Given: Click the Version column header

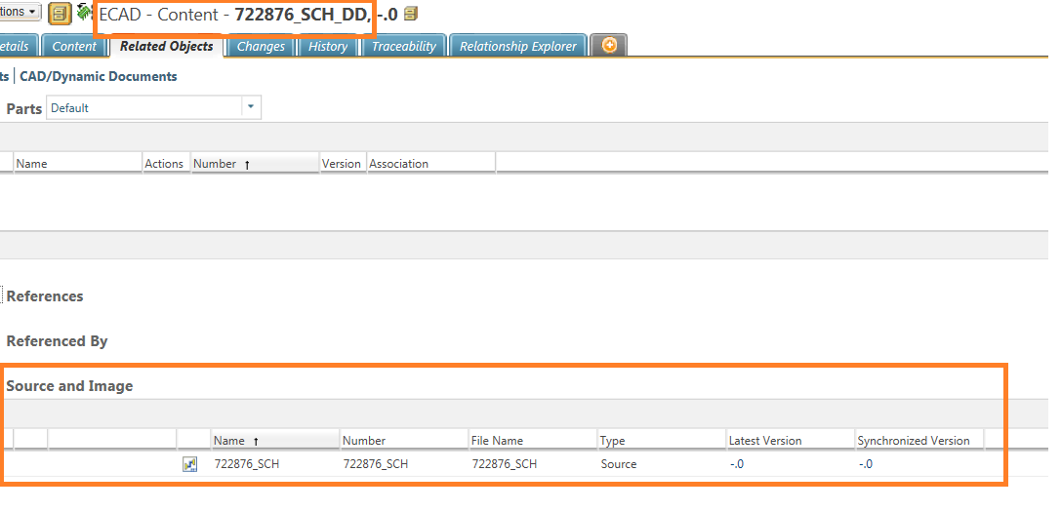Looking at the screenshot, I should coord(342,164).
